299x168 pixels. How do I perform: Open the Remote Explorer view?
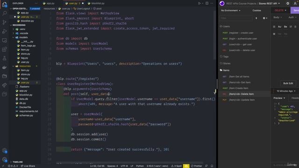4,40
